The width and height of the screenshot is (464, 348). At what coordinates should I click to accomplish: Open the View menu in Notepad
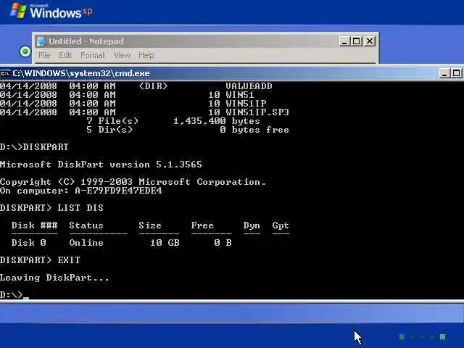[x=122, y=55]
